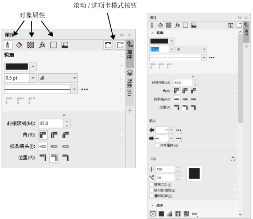Open the 点 units dropdown in left panel
253x219 pixels.
[58, 78]
